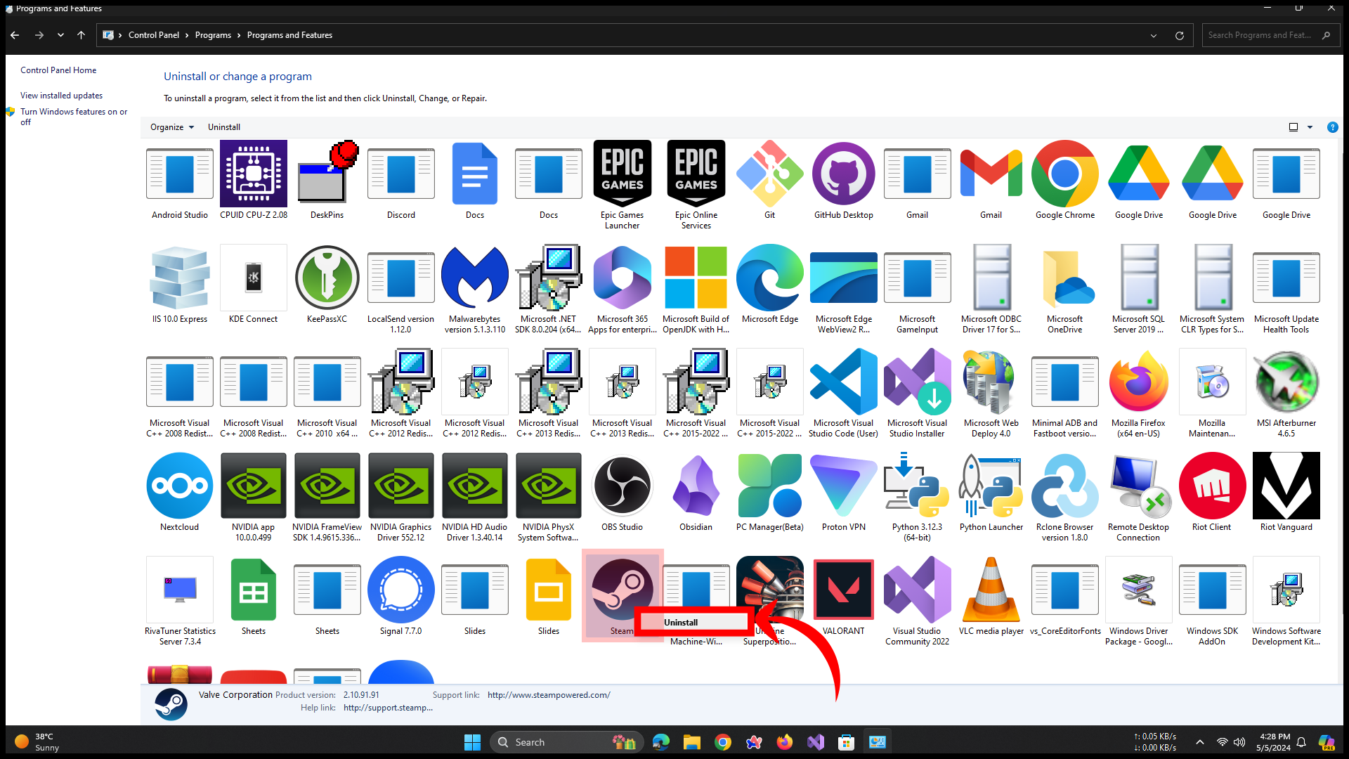Open the steampowered.com support link
1349x759 pixels.
(548, 695)
